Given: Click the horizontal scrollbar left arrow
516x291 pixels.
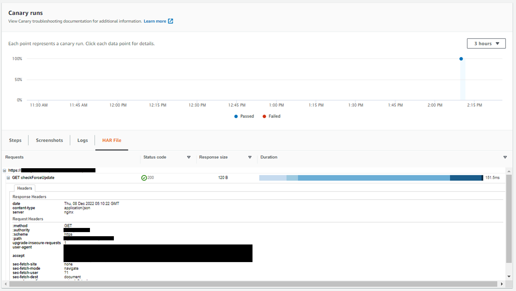Looking at the screenshot, I should [6, 284].
